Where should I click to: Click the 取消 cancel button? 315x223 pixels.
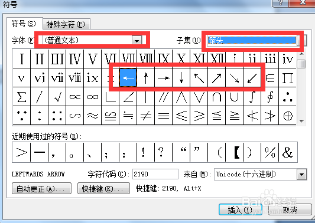(x=290, y=210)
